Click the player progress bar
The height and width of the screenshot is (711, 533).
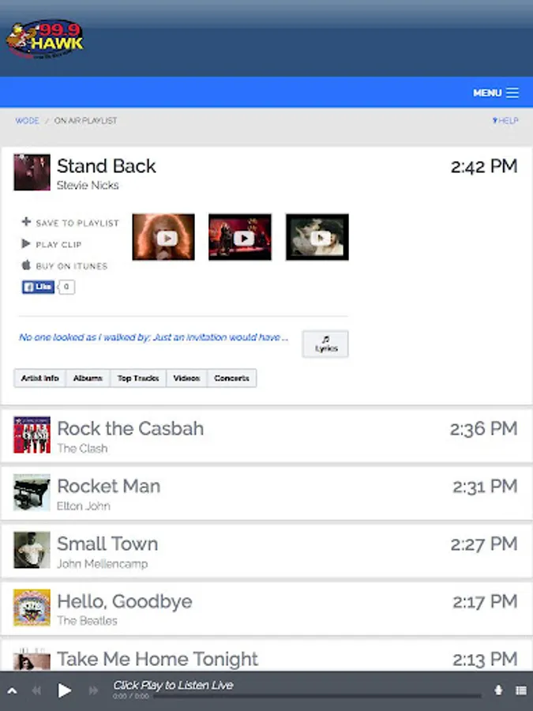pyautogui.click(x=317, y=696)
